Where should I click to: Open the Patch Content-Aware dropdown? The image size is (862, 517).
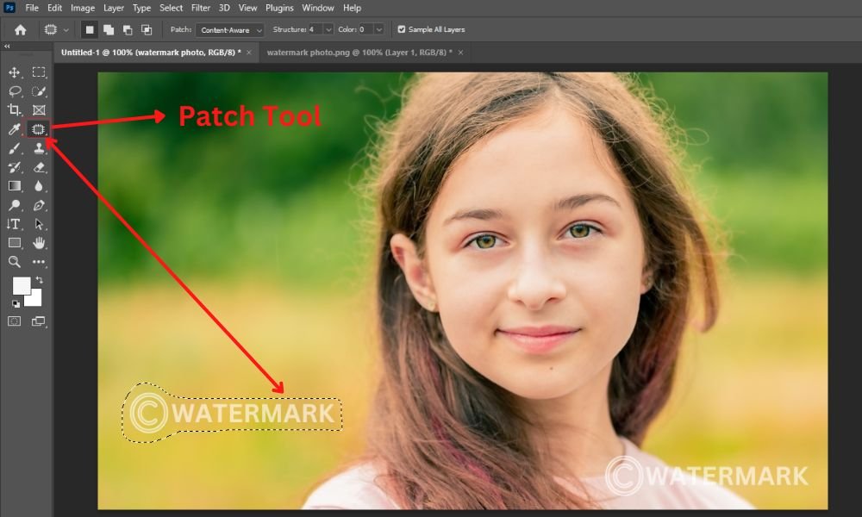[230, 29]
